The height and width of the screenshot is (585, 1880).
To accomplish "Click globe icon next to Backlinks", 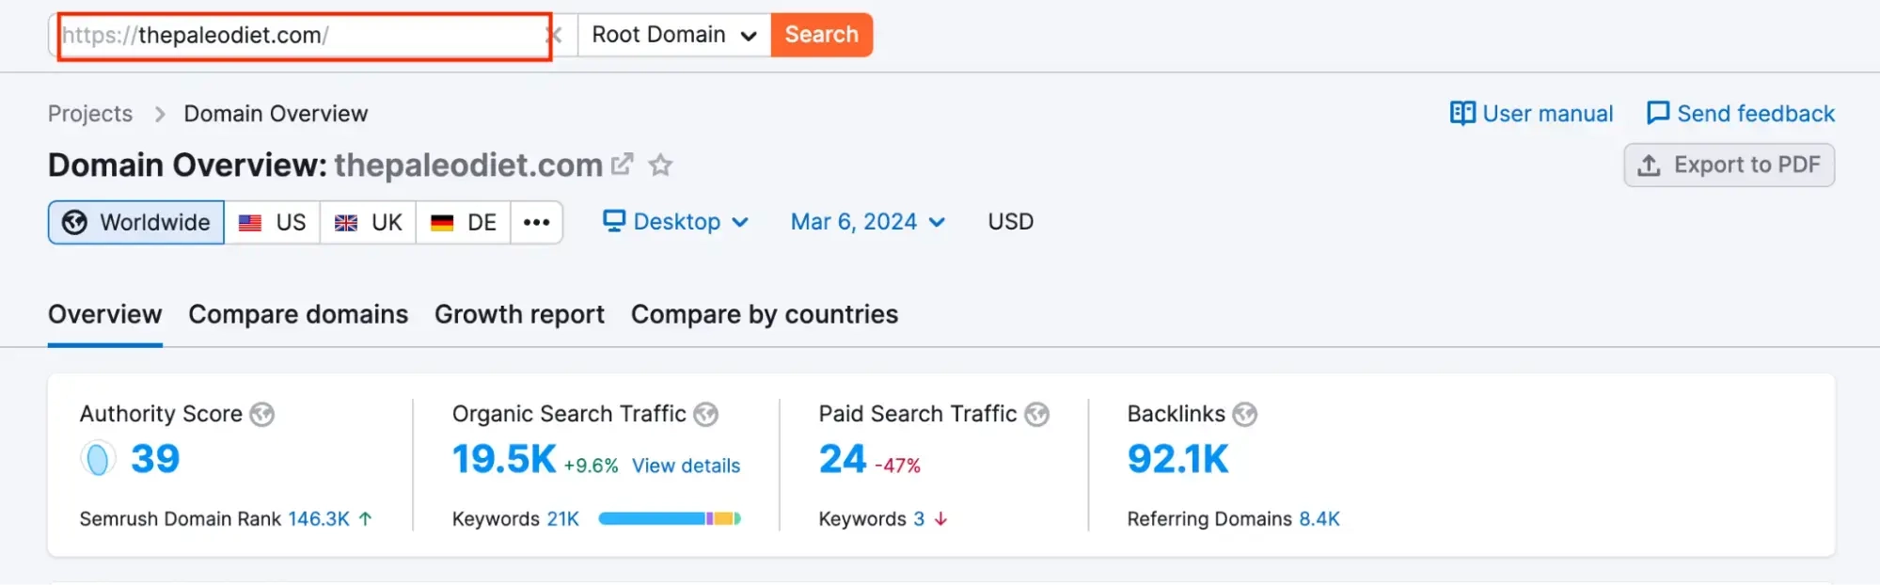I will click(1244, 415).
